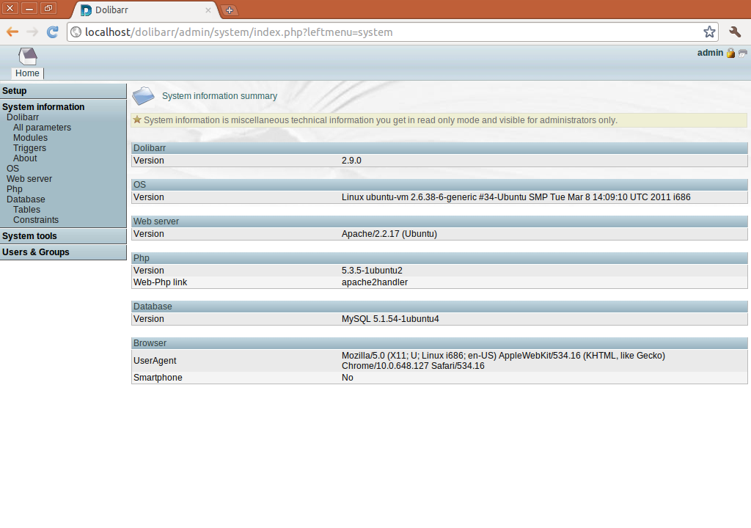The height and width of the screenshot is (528, 751).
Task: Open Php in the left menu
Action: [x=15, y=189]
